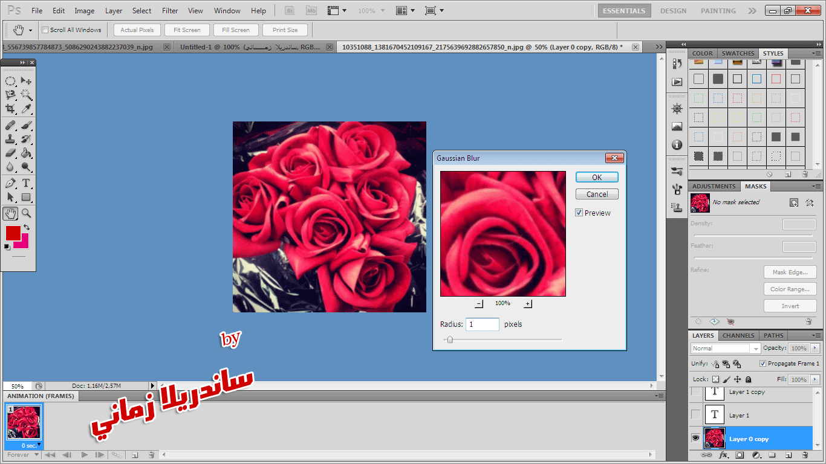Open Layers panel options menu
Screen dimensions: 826x464
click(816, 336)
